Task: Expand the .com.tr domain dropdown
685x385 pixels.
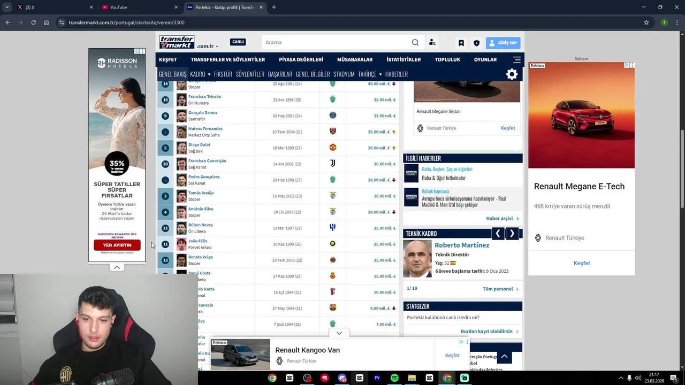Action: pyautogui.click(x=217, y=47)
